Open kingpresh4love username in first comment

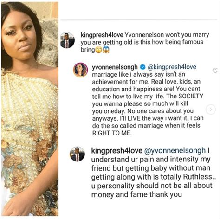click(102, 35)
